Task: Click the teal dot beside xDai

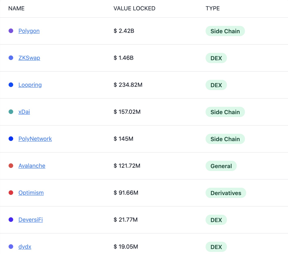Action: [x=11, y=112]
